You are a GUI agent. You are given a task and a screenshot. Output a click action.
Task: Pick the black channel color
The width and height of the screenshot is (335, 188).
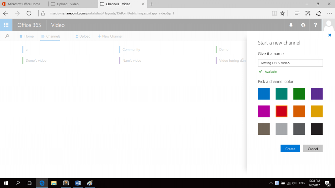click(x=317, y=129)
